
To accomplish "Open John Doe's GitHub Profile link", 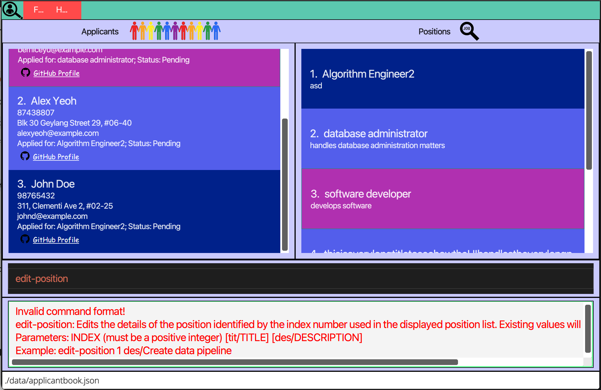I will tap(56, 240).
